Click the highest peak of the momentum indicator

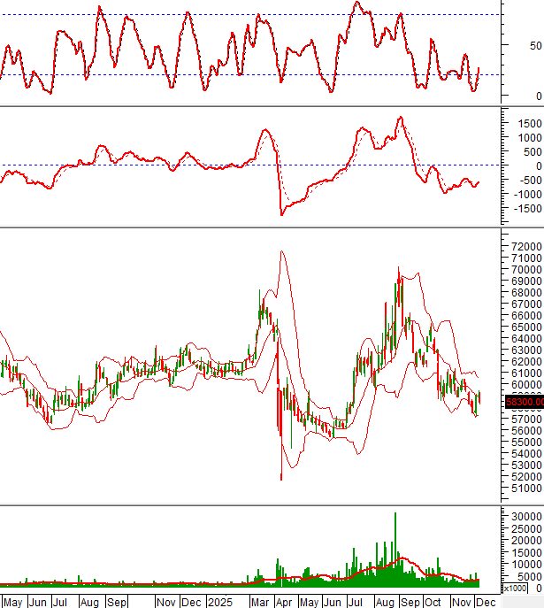400,118
